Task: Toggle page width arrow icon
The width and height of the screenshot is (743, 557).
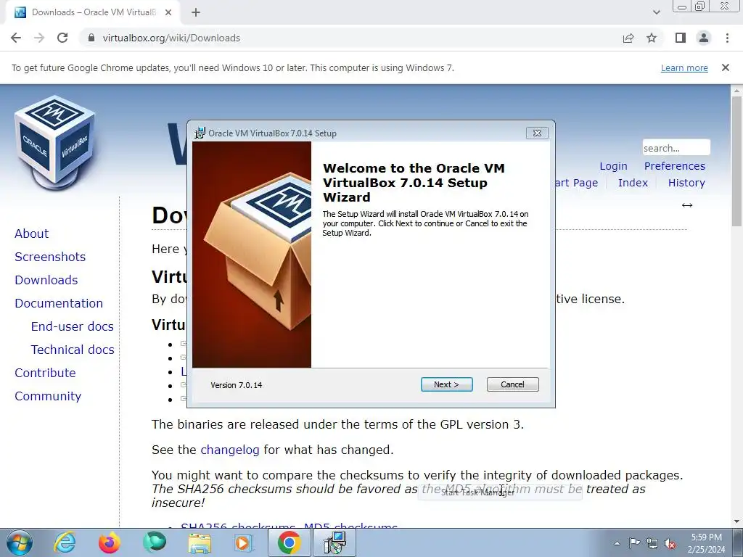Action: tap(687, 205)
